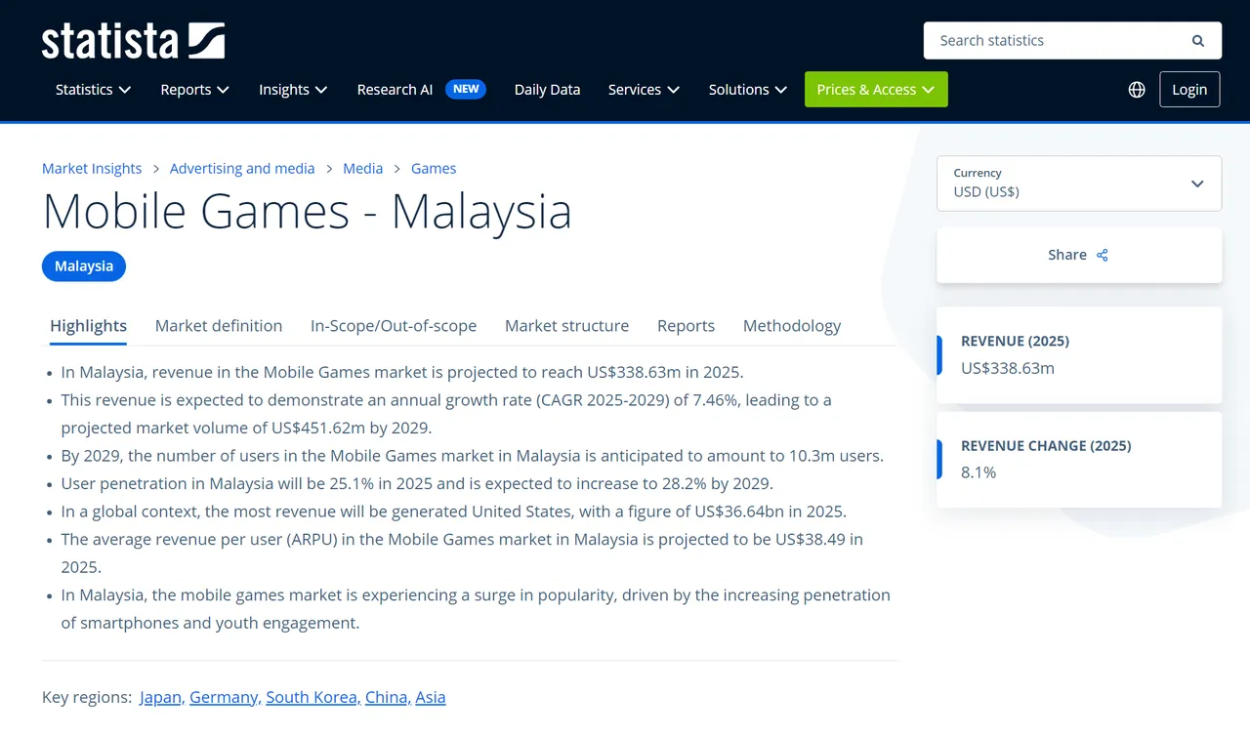Viewport: 1250px width, 737px height.
Task: Follow the Germany key region link
Action: pos(223,697)
